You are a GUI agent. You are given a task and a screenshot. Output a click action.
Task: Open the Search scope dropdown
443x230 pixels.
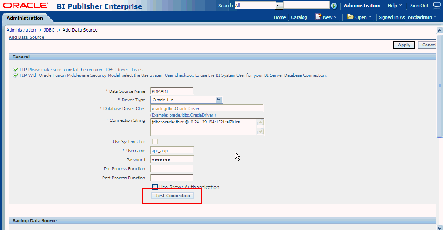(258, 6)
